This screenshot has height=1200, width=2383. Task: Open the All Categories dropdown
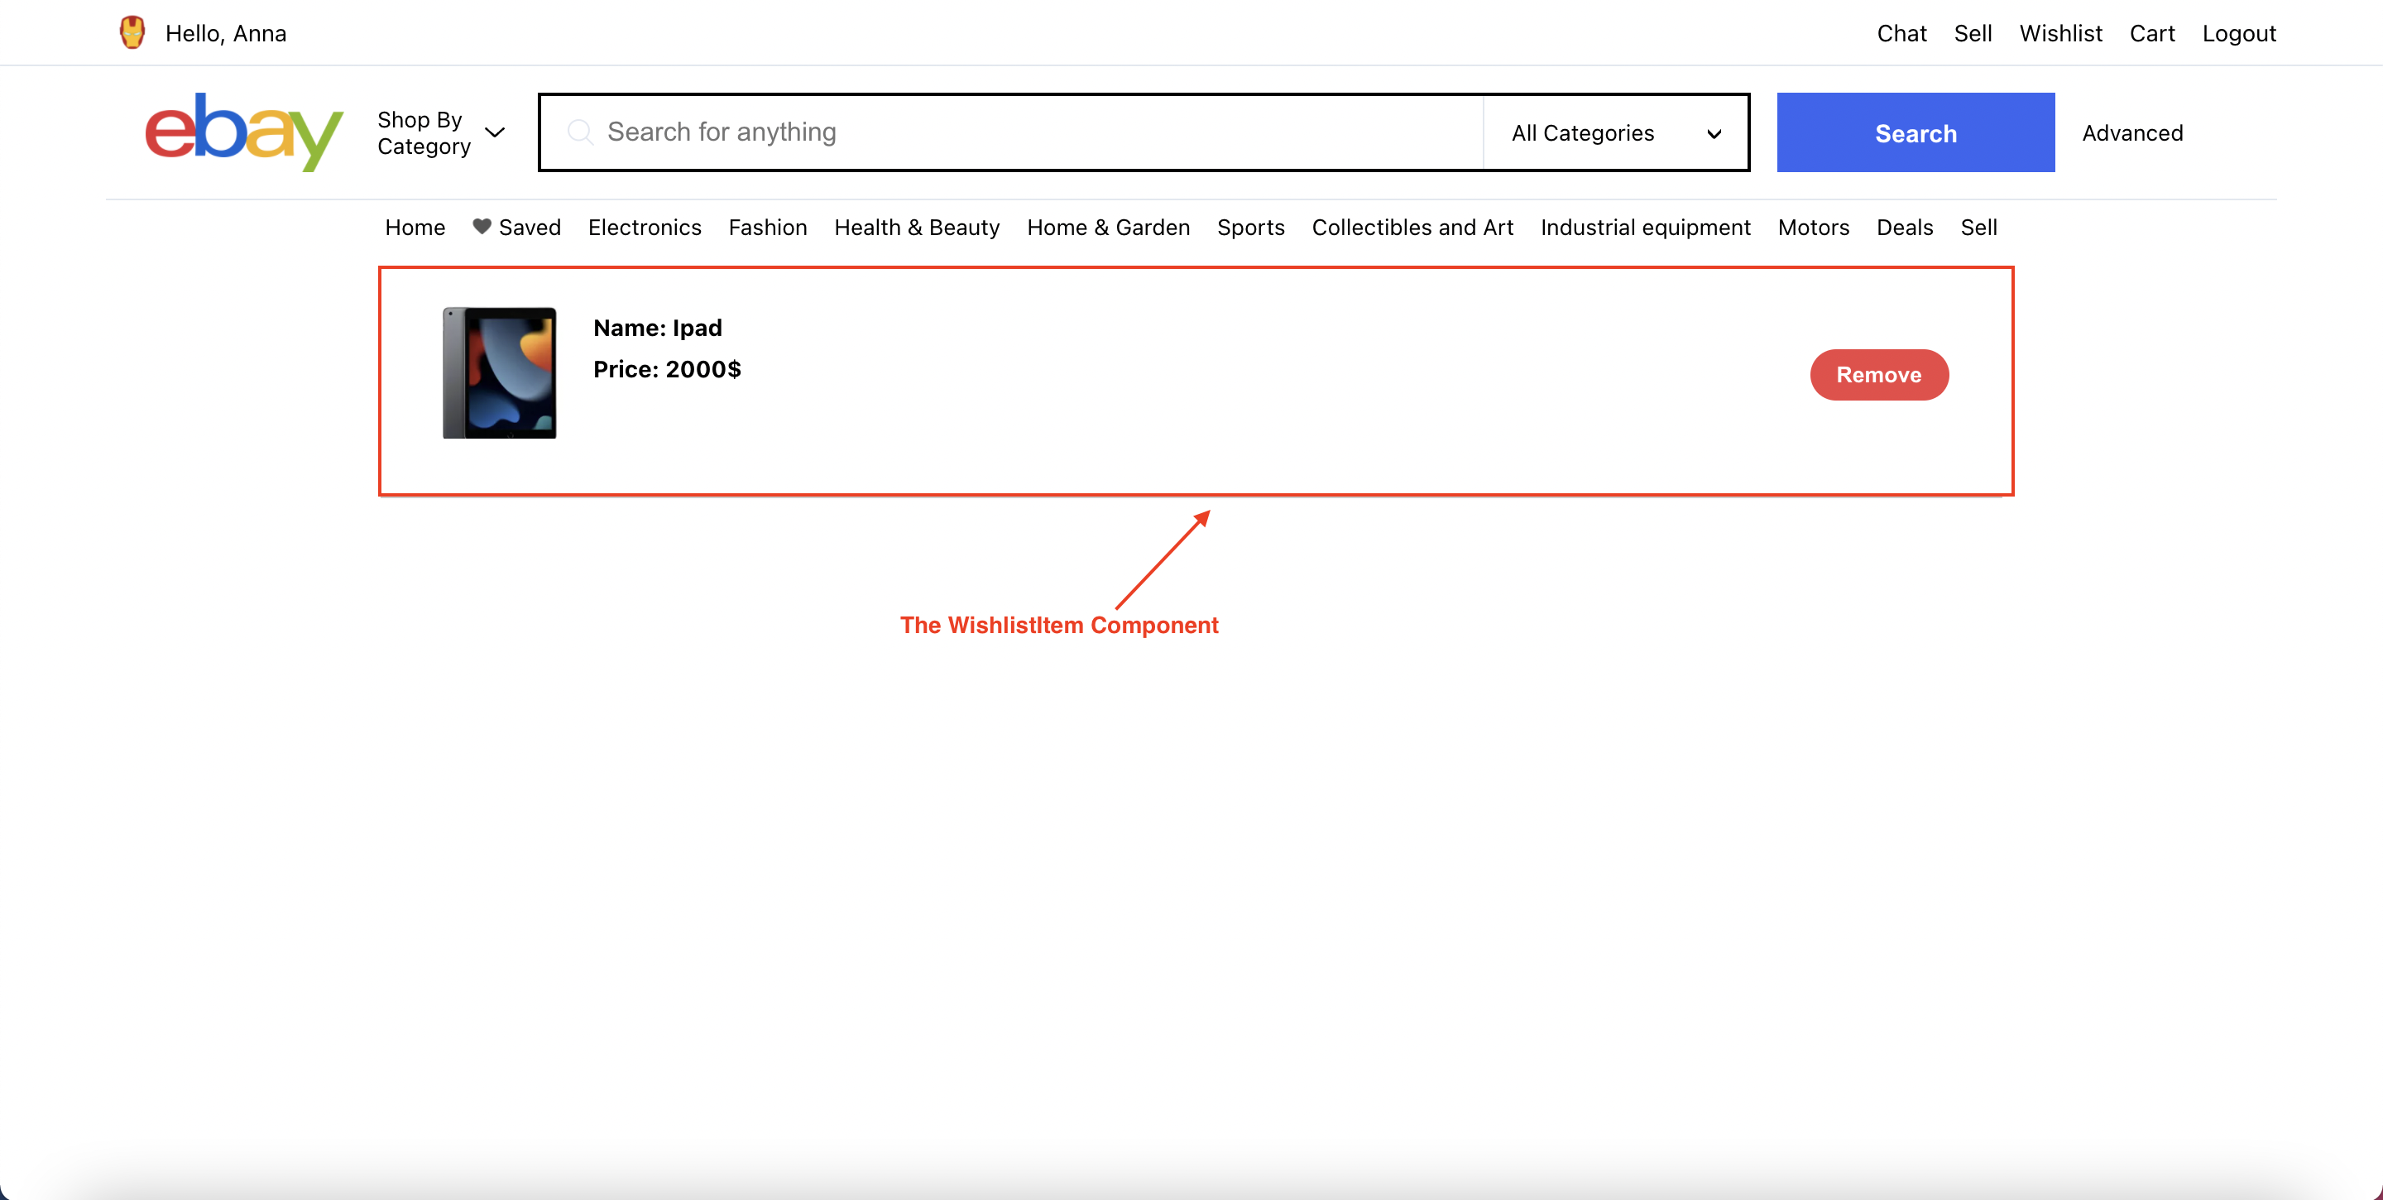click(1615, 132)
